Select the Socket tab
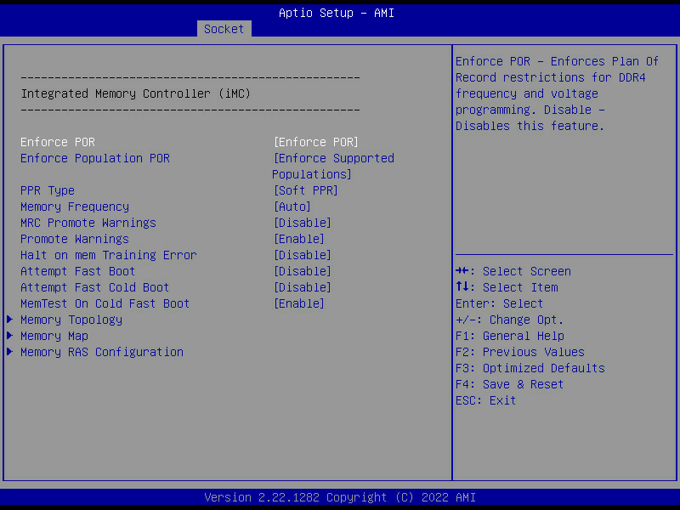 [224, 29]
